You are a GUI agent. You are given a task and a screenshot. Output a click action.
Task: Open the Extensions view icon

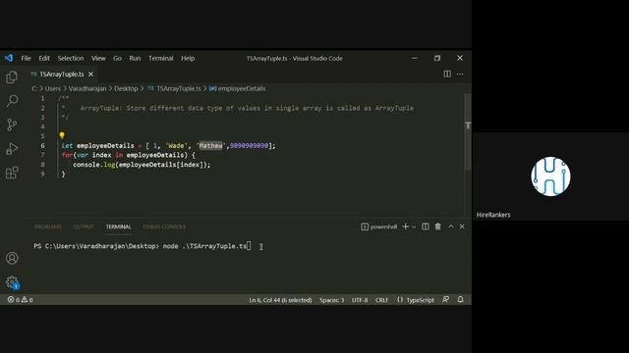12,173
